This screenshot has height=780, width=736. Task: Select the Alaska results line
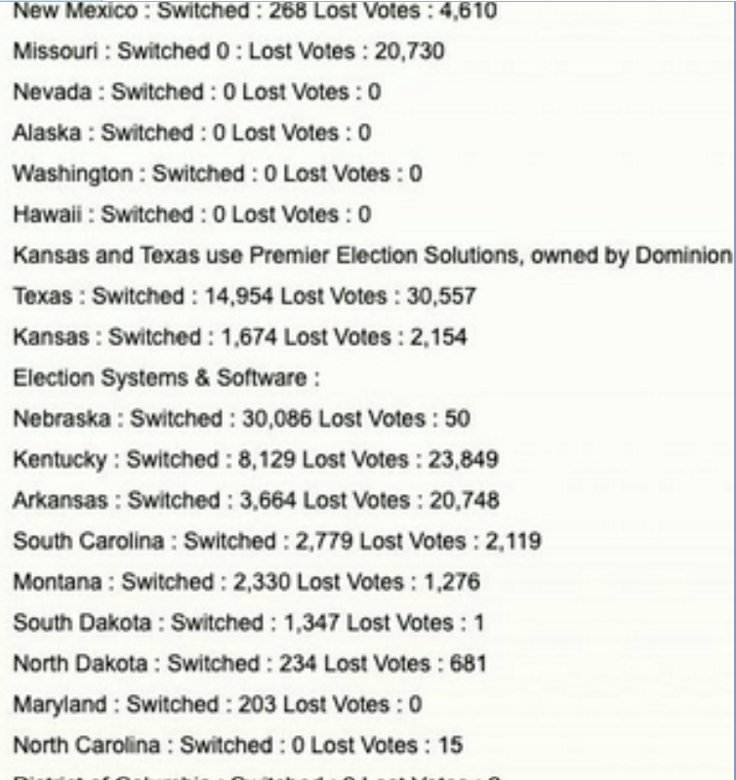coord(192,133)
